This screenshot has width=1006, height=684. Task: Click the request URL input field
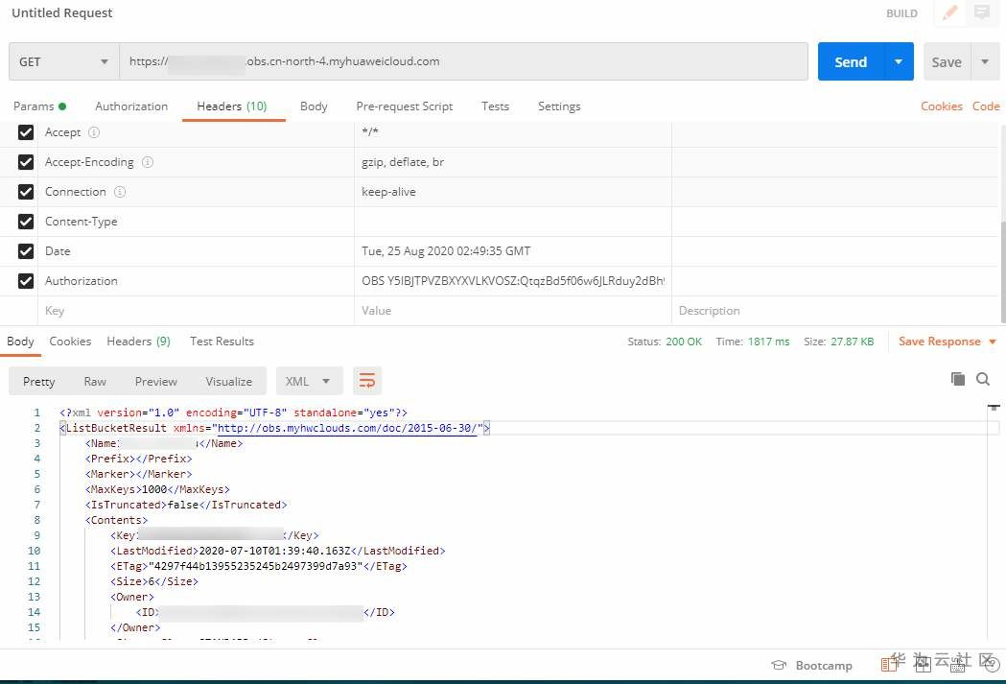(463, 61)
